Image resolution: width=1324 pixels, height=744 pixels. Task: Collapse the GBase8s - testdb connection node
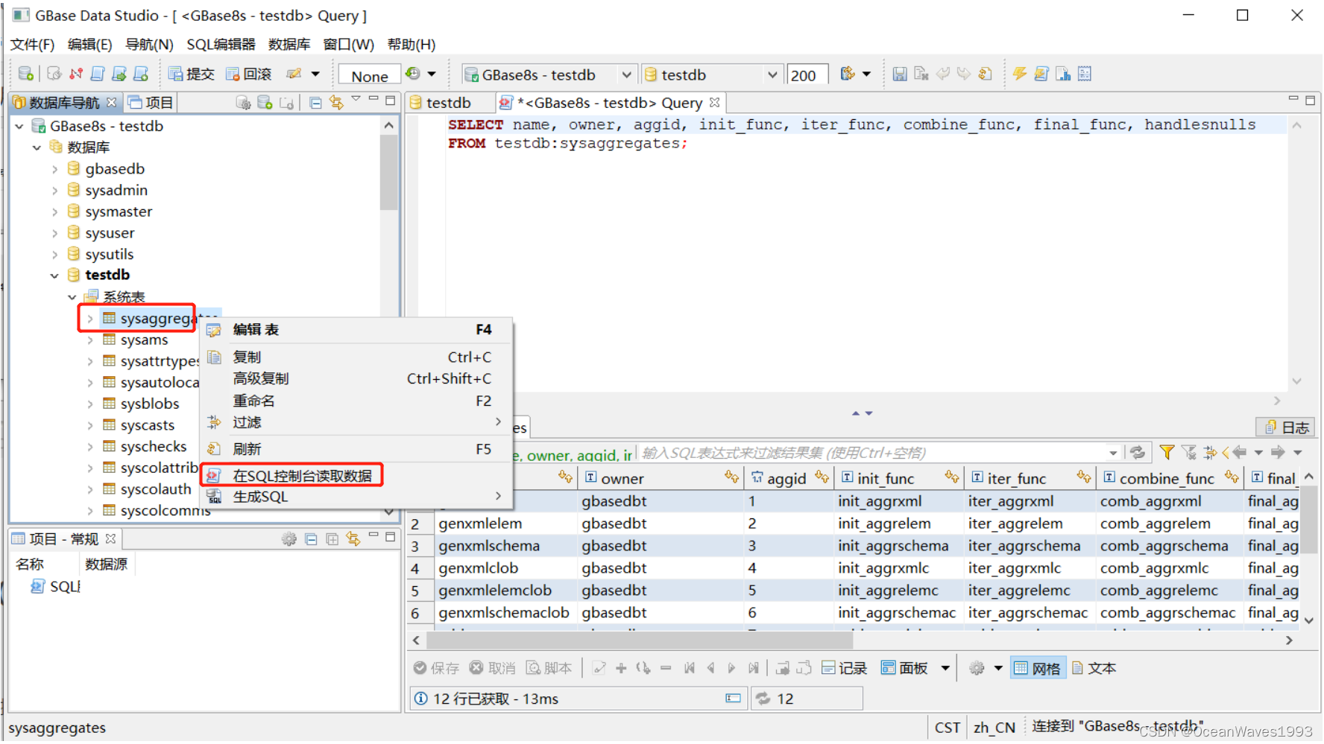click(19, 126)
